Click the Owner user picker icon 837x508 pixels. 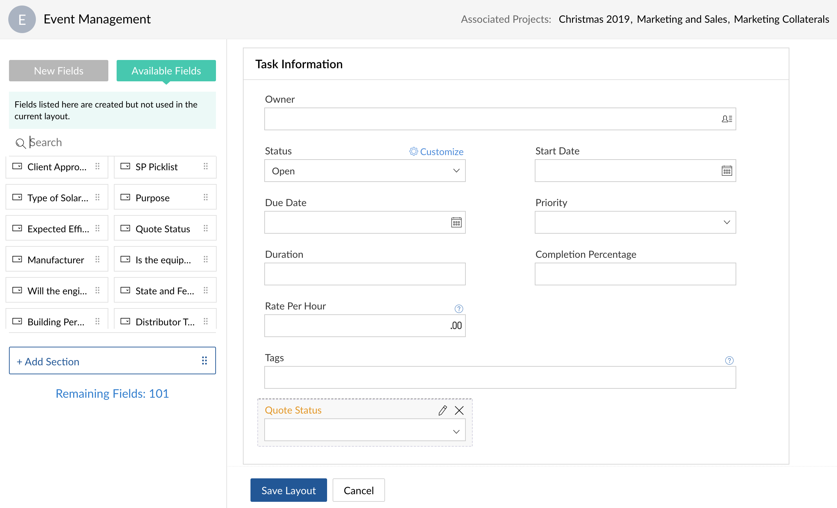(x=727, y=119)
